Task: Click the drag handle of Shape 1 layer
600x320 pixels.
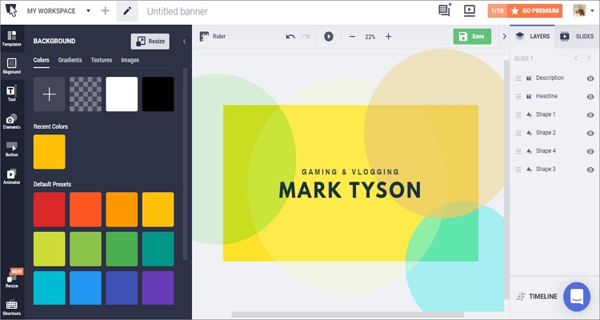Action: 518,115
